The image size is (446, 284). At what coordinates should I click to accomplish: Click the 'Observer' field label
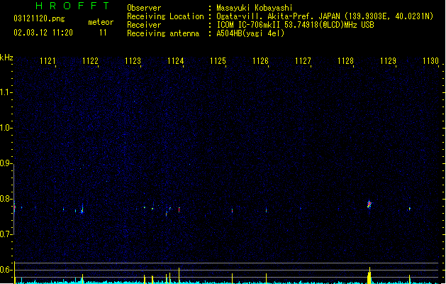pyautogui.click(x=144, y=8)
